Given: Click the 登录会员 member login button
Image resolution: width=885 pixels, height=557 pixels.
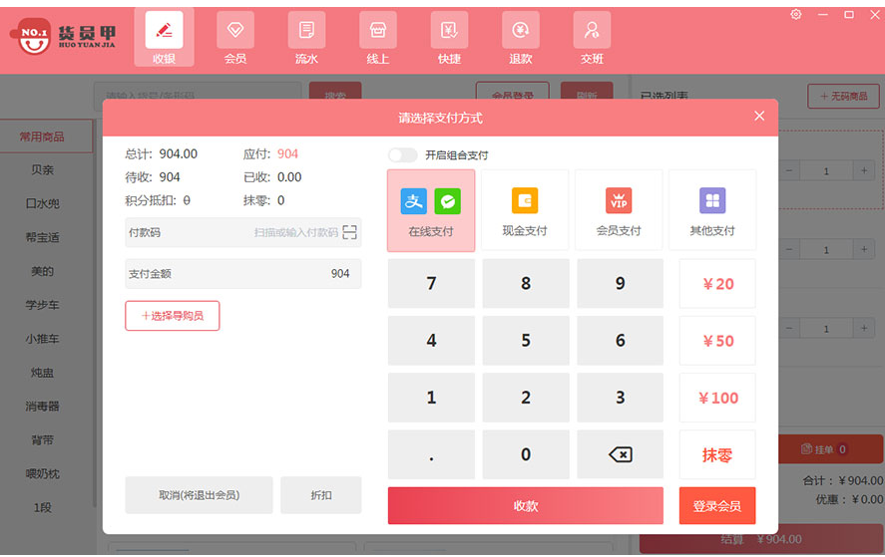Looking at the screenshot, I should (717, 506).
